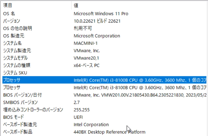
Task: Select the non-highlighted プロセッサ row label
Action: coord(12,87)
